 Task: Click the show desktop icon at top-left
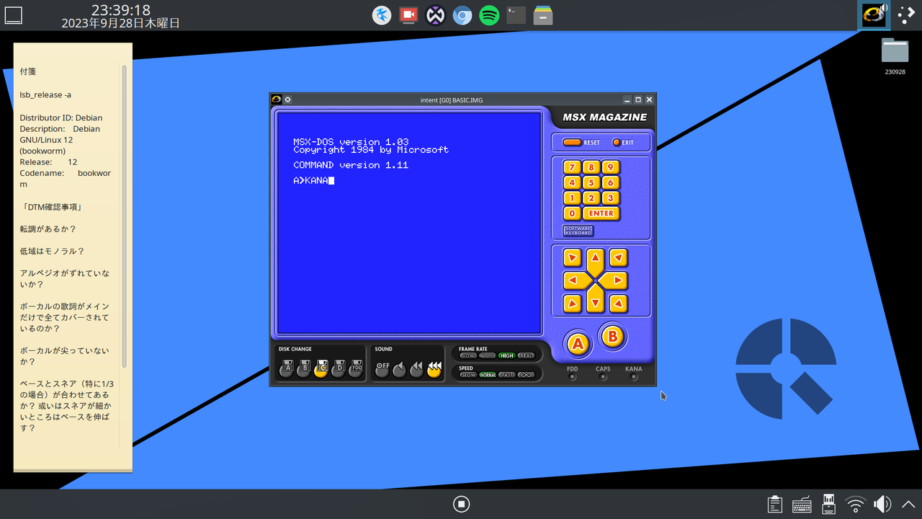pos(14,15)
